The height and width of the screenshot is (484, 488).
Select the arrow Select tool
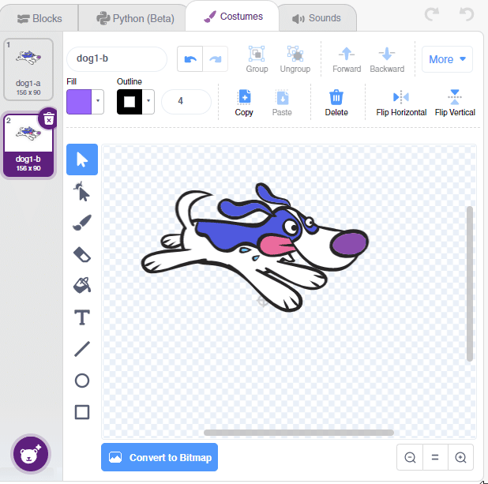[82, 159]
